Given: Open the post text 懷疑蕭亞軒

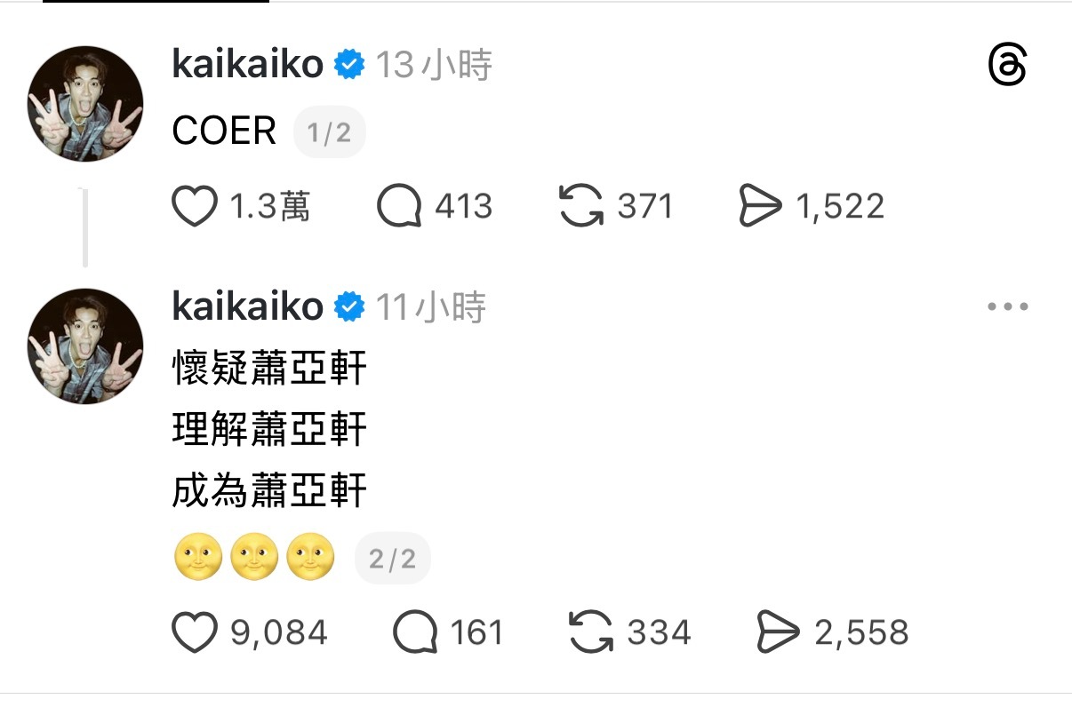Looking at the screenshot, I should click(269, 368).
